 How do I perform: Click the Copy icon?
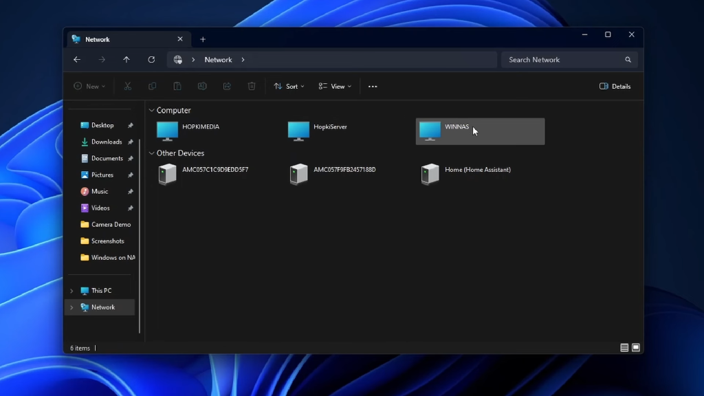(x=152, y=86)
